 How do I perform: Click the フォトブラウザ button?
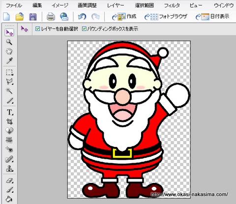click(x=166, y=17)
